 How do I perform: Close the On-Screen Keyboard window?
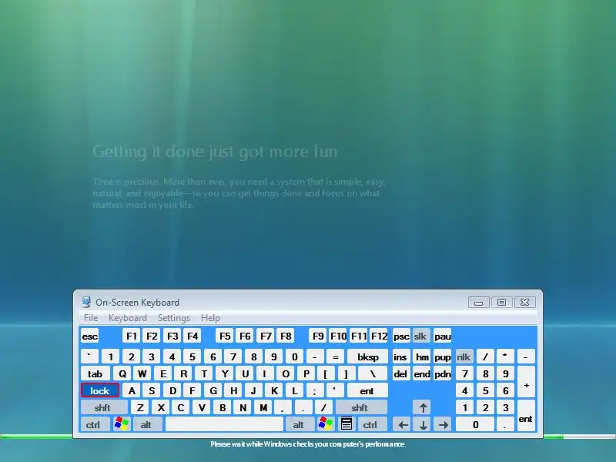[x=524, y=302]
